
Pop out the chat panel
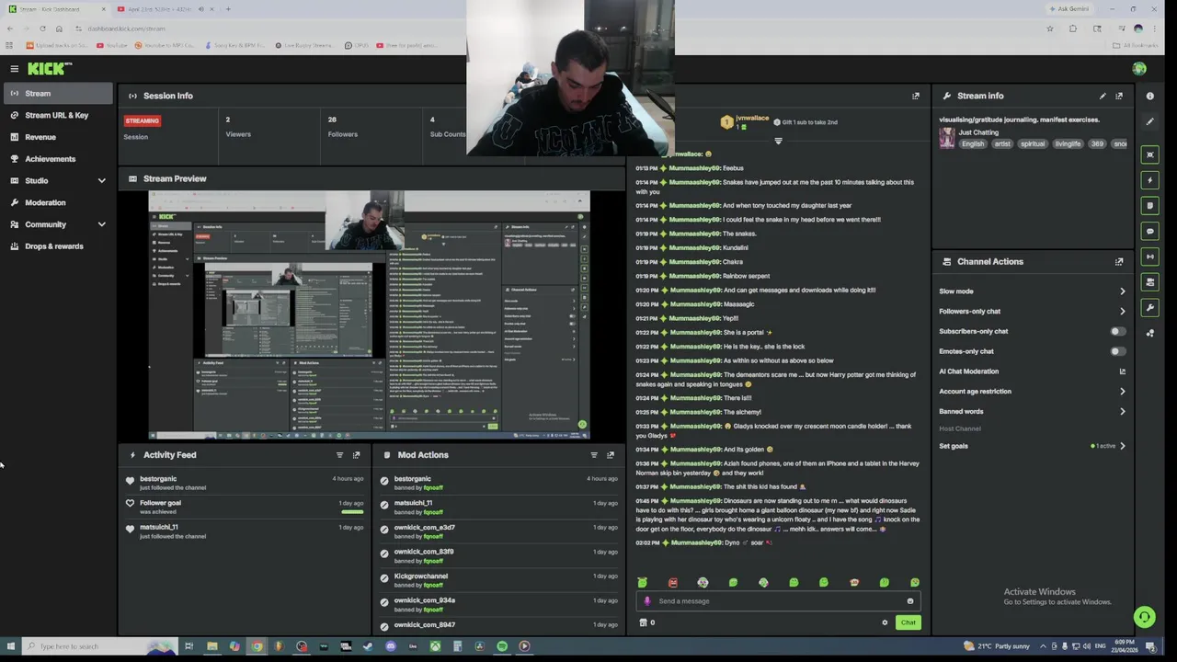[916, 96]
